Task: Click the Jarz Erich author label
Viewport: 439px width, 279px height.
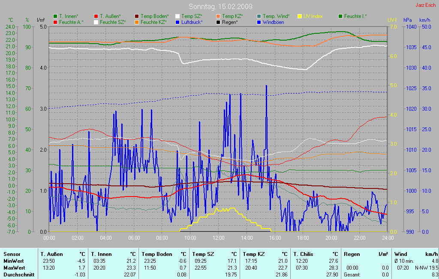Action: (x=426, y=5)
